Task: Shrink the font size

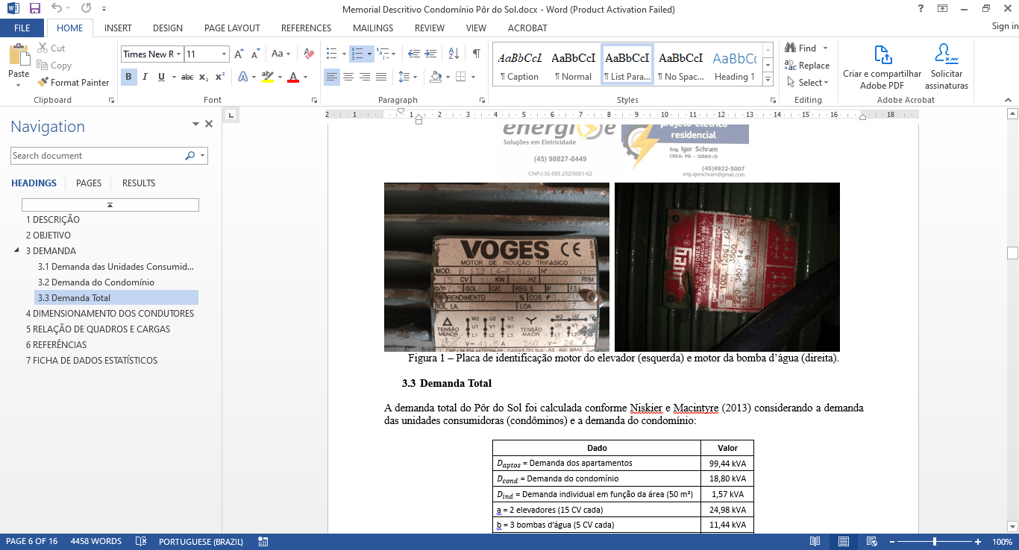Action: tap(255, 54)
